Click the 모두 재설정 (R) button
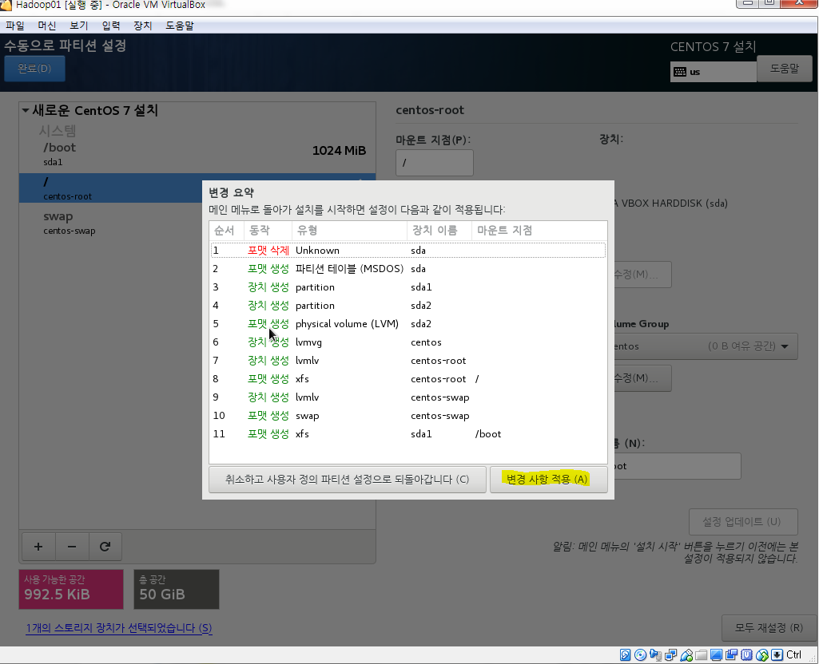The image size is (819, 664). pyautogui.click(x=769, y=627)
